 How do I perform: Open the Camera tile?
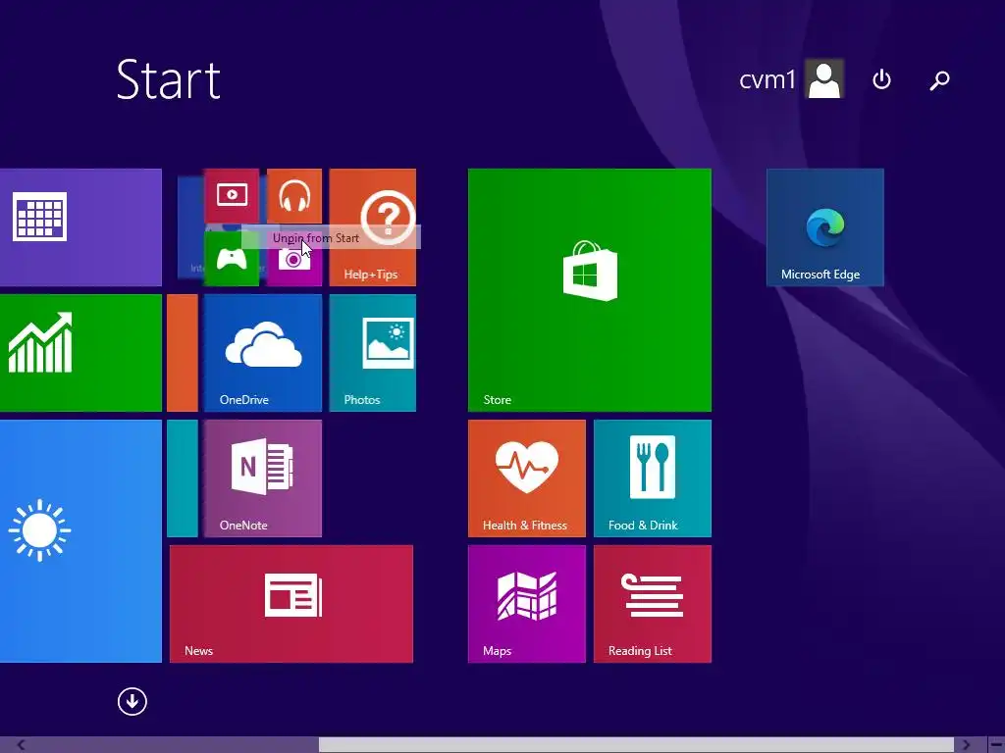click(x=294, y=268)
